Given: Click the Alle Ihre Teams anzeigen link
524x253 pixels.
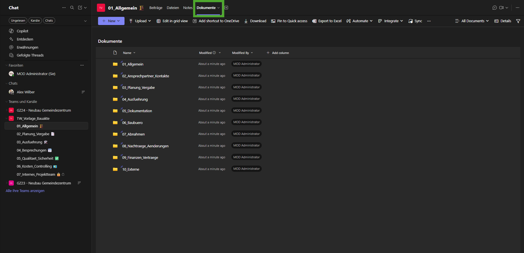Looking at the screenshot, I should (25, 191).
